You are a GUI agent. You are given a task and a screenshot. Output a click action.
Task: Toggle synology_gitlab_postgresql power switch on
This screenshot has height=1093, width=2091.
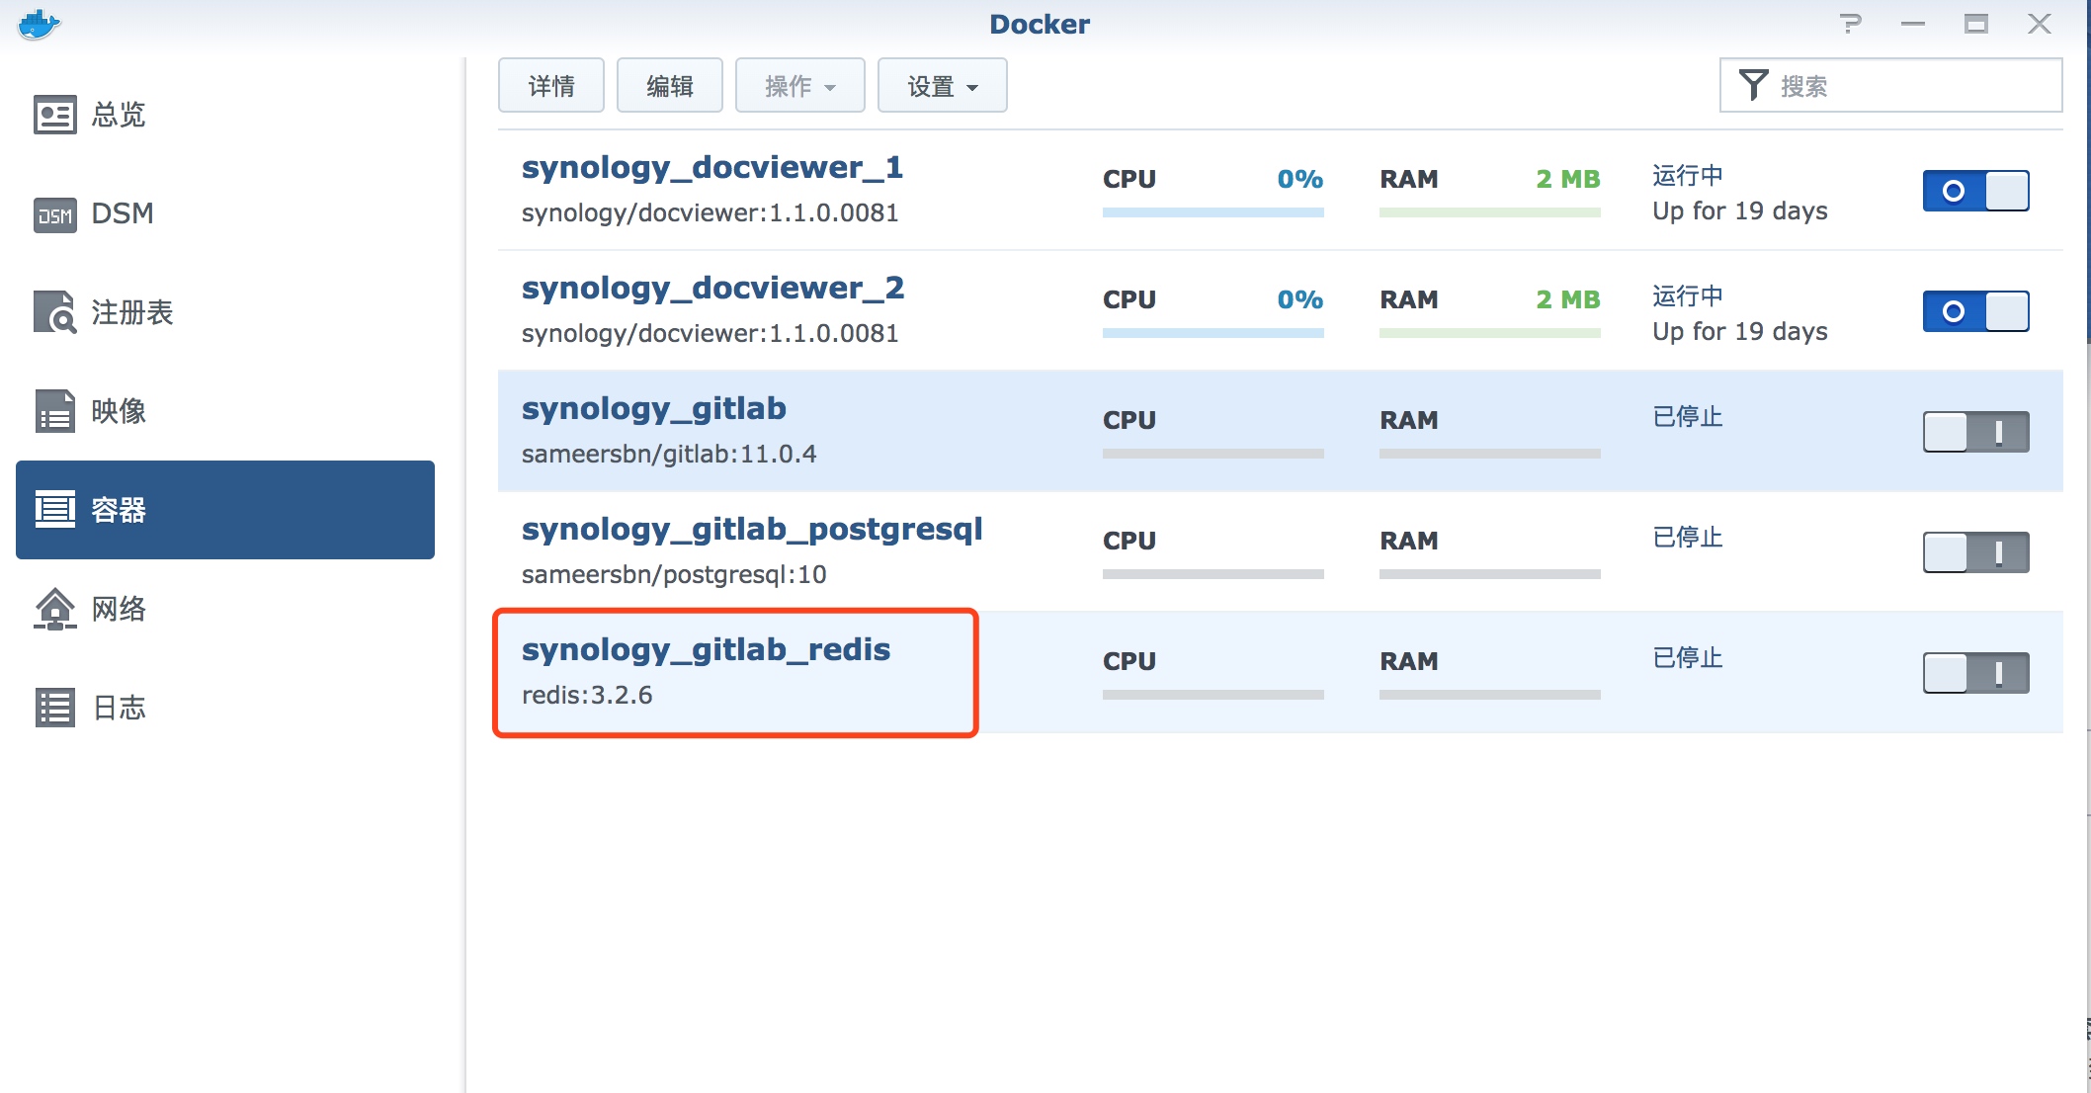pos(1975,552)
